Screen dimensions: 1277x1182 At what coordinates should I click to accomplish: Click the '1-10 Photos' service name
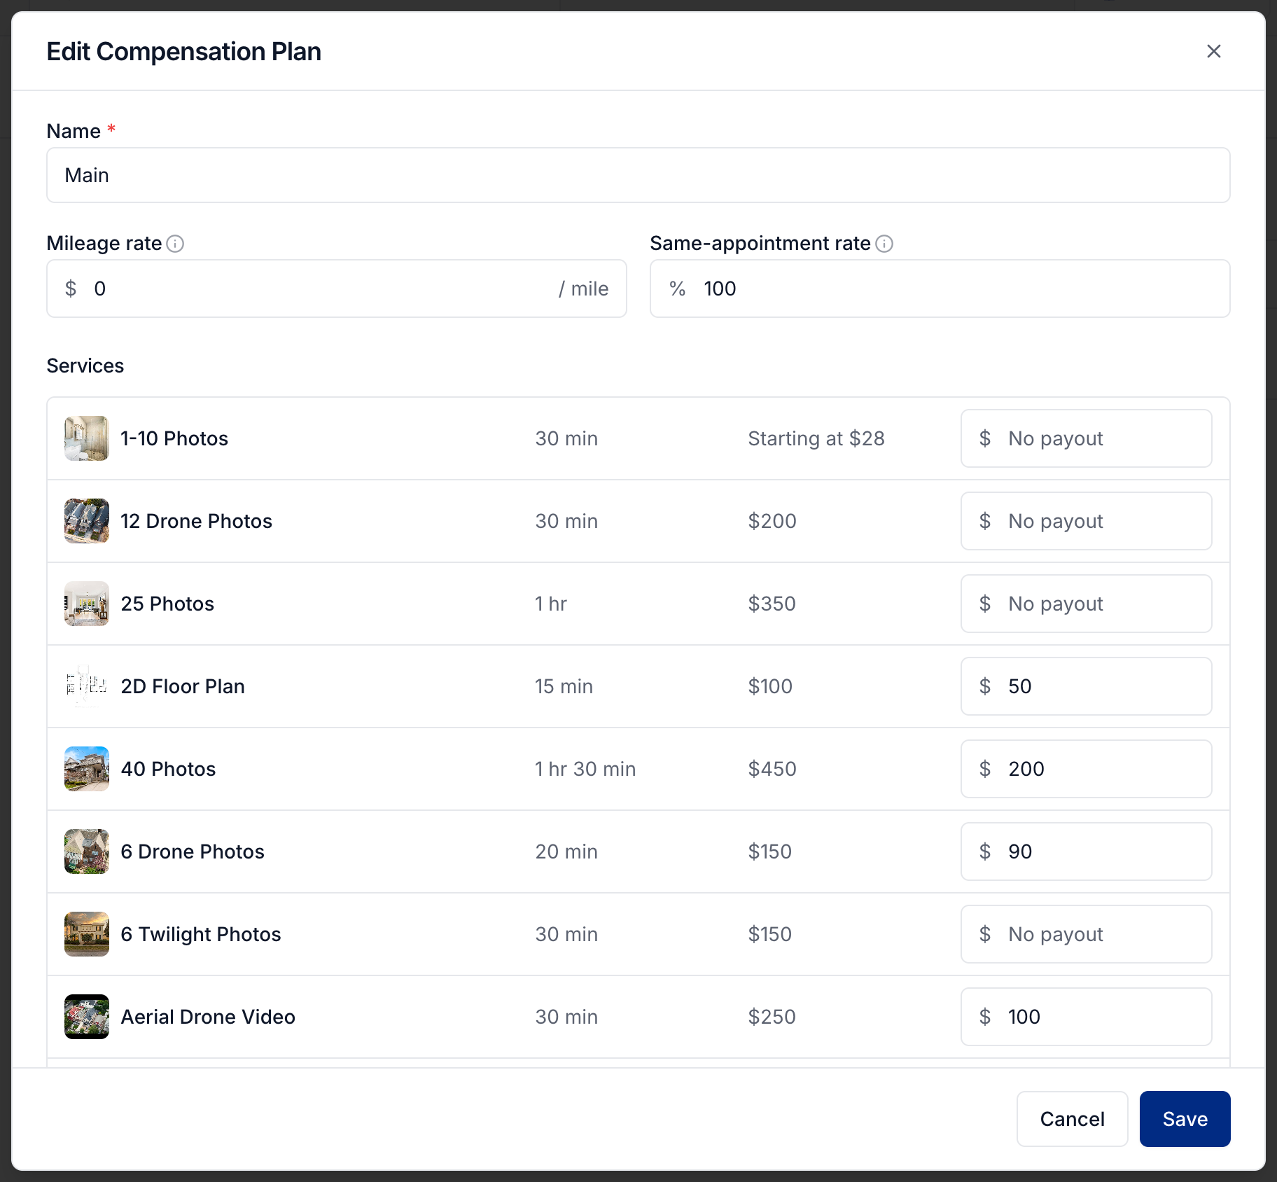point(174,438)
